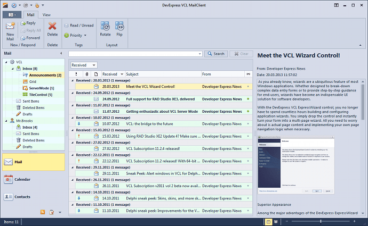Sort by the message icon column header
The width and height of the screenshot is (368, 226).
[x=96, y=74]
